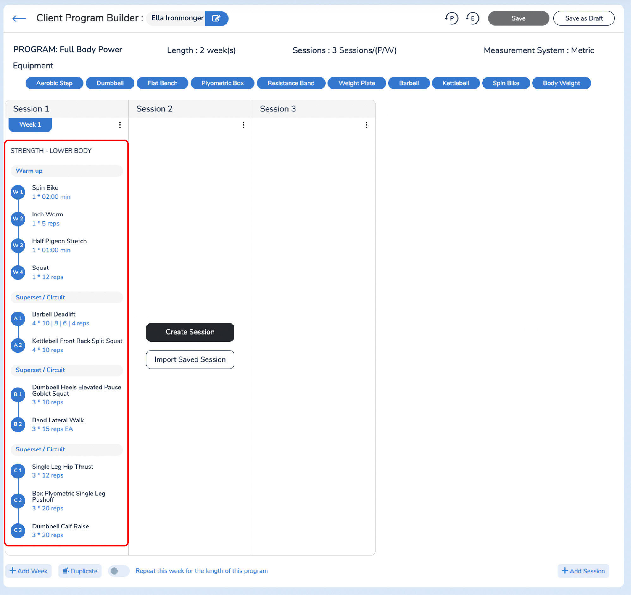
Task: Click the 'Inch Worm' exercise name
Action: tap(48, 215)
